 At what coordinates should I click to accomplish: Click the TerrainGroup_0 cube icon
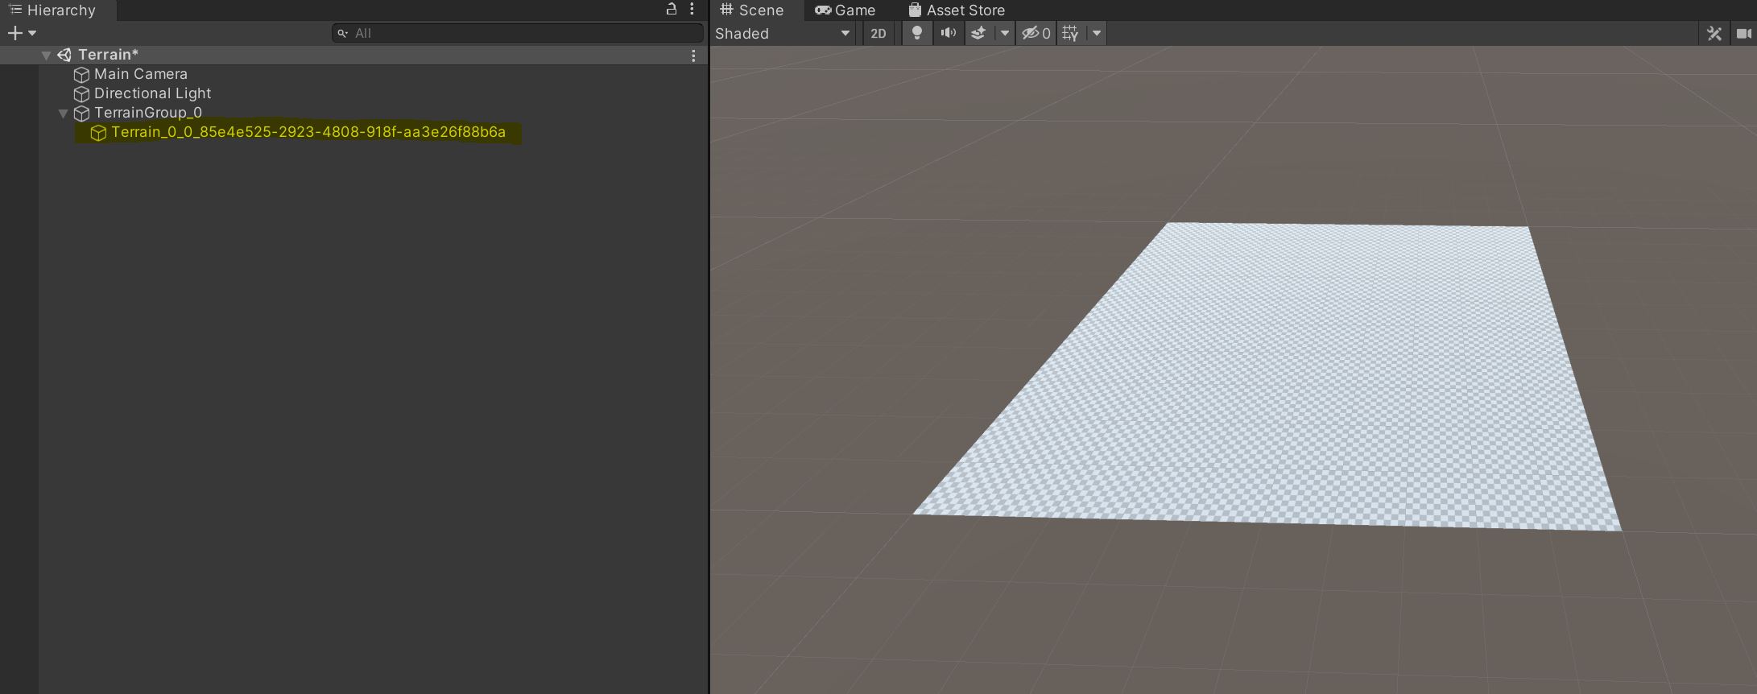coord(81,113)
